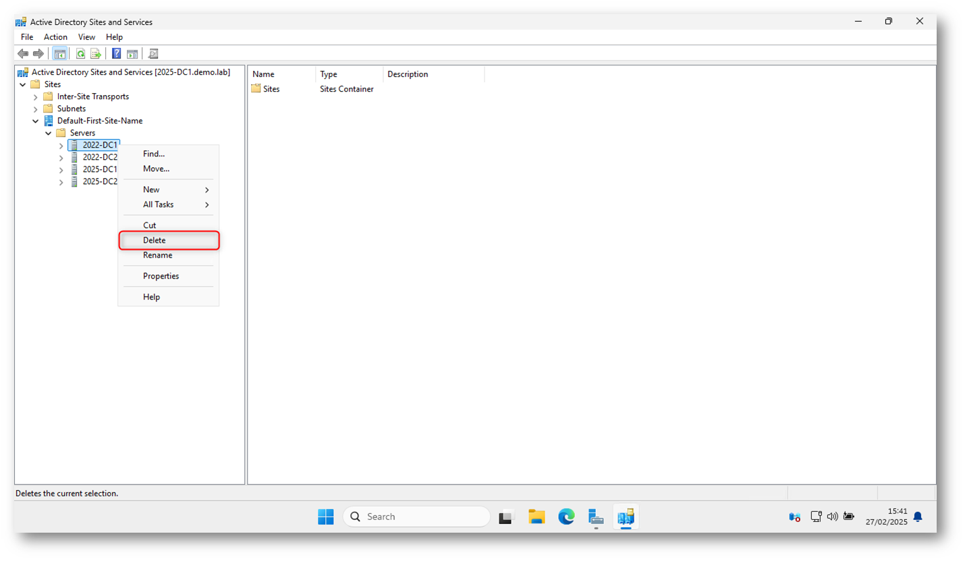This screenshot has width=965, height=561.
Task: Open the Windows Start menu
Action: [x=326, y=516]
